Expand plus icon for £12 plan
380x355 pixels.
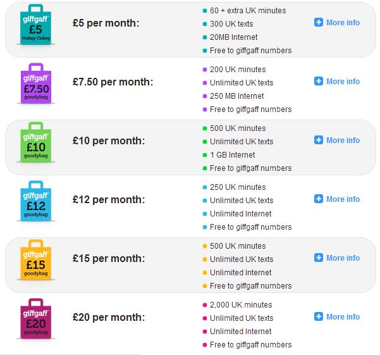coord(319,199)
